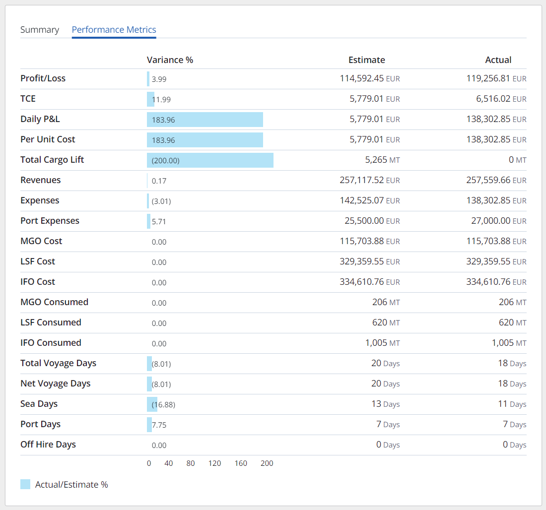Click the TCE row label

click(28, 99)
